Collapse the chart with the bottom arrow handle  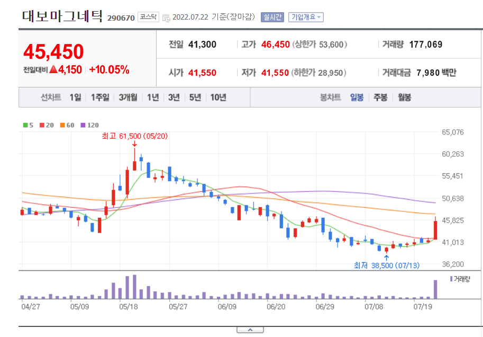pos(250,330)
